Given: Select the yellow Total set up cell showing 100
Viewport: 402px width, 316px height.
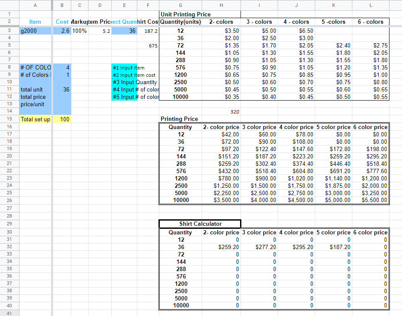Looking at the screenshot, I should coord(62,119).
